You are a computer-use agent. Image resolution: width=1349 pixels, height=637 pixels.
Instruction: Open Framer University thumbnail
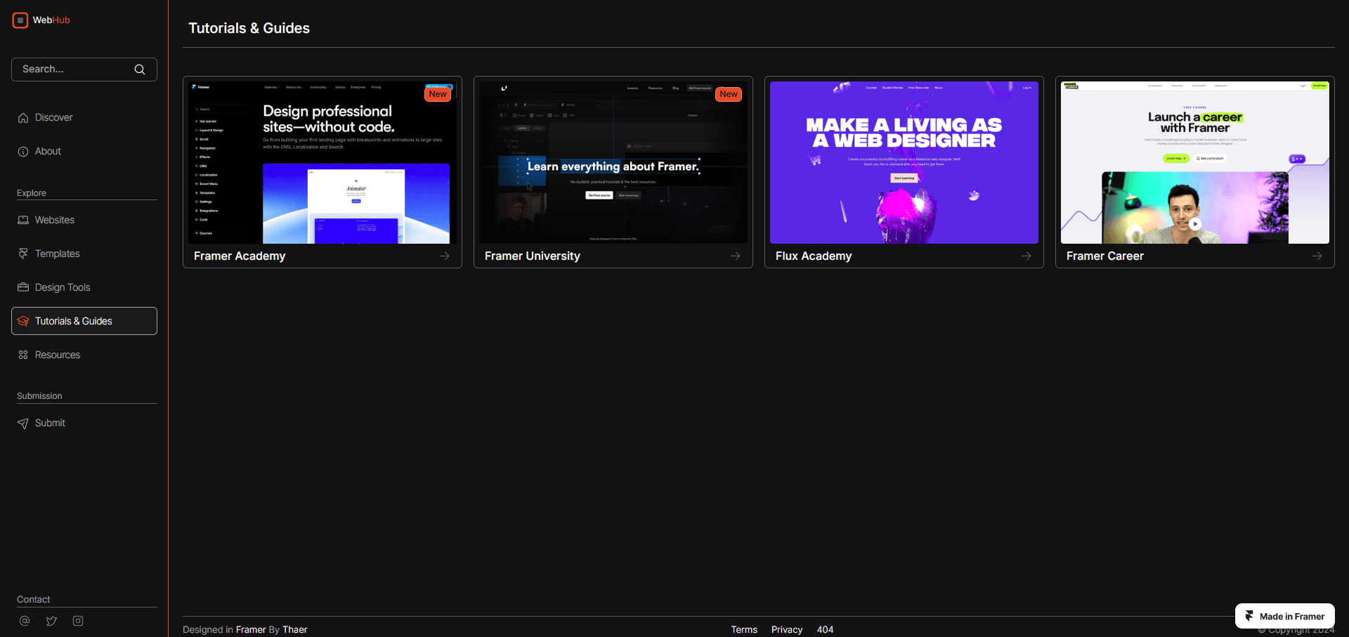[x=613, y=163]
